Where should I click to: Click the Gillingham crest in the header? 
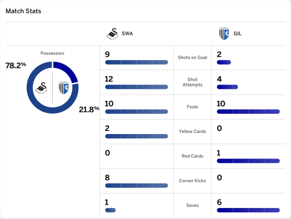tap(224, 34)
